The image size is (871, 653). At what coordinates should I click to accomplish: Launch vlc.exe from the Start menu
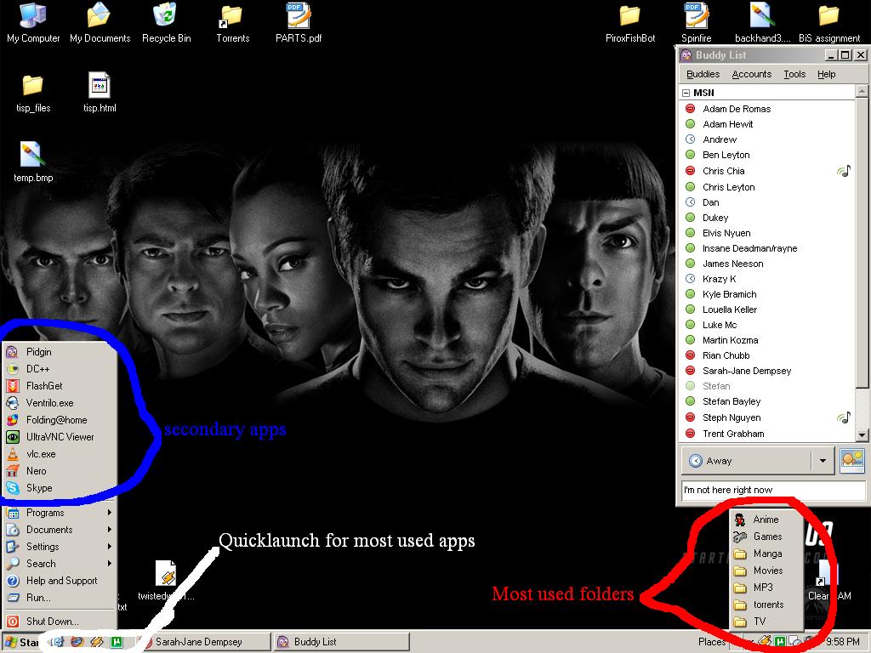point(60,454)
